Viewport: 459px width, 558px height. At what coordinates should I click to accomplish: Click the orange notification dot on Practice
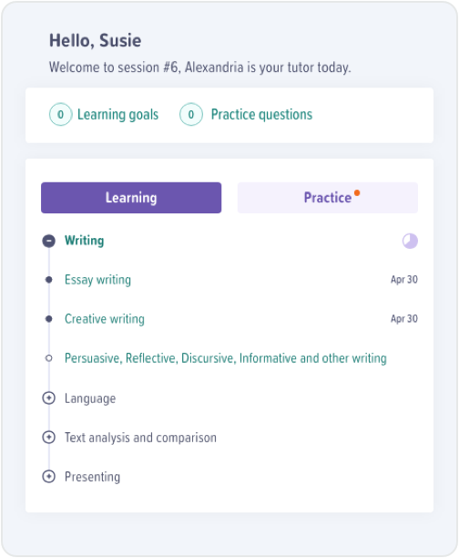coord(357,193)
